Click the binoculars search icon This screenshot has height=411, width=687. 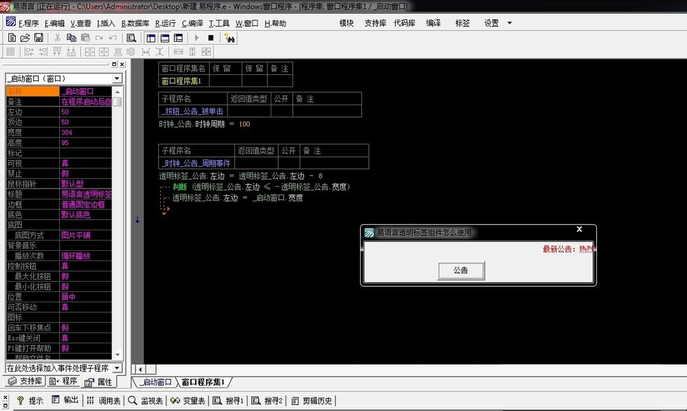[229, 38]
